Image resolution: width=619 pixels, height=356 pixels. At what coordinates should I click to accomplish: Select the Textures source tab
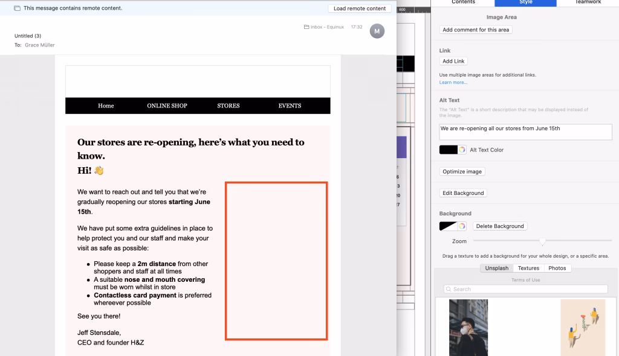coord(528,268)
